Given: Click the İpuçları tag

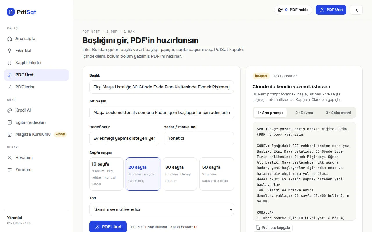Looking at the screenshot, I should (261, 76).
